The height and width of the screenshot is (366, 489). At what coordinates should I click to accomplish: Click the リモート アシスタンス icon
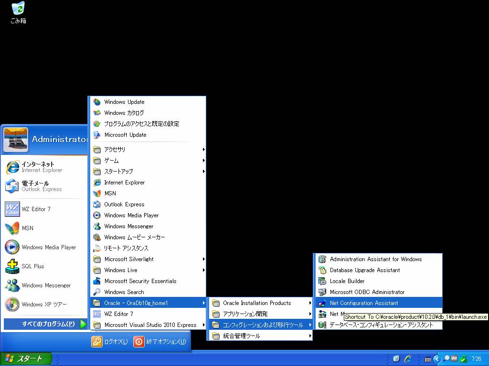point(97,248)
